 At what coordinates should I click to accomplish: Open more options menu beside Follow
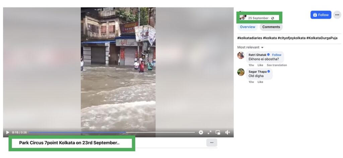tap(337, 15)
